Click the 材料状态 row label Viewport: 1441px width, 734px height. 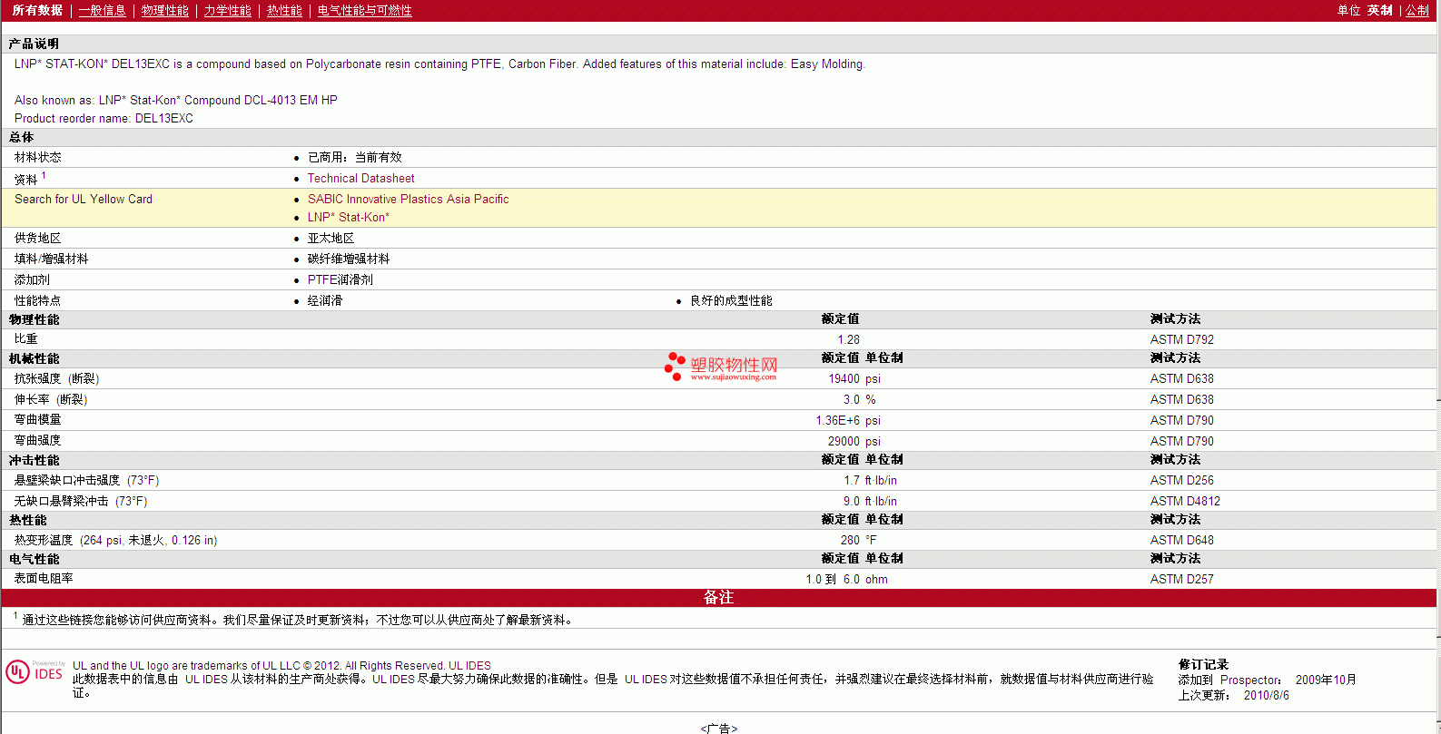(x=38, y=158)
